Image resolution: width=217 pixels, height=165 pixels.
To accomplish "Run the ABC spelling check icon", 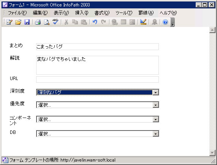I will (55, 22).
